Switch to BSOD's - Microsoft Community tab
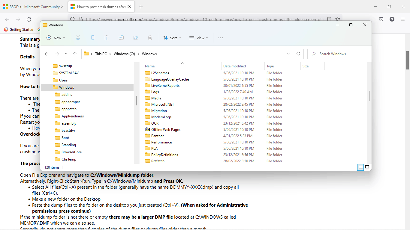 (34, 7)
